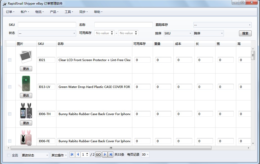Open the 状态 status dropdown
Viewport: 260px width, 164px height.
click(x=47, y=33)
